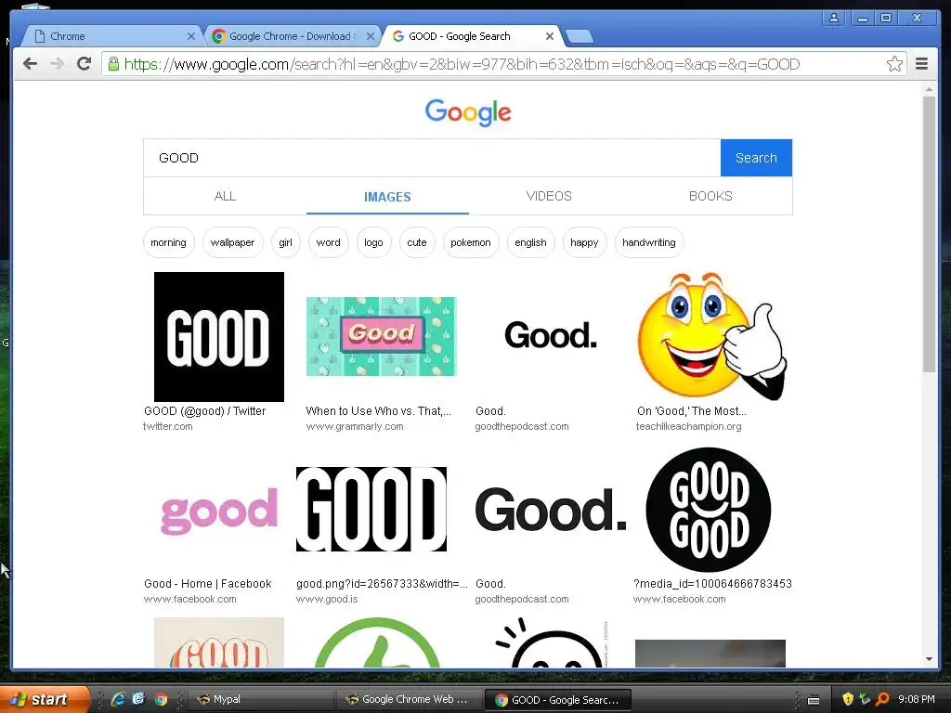Open the good.png?id=26567333 result link
Screen dimensions: 951x713
point(382,584)
